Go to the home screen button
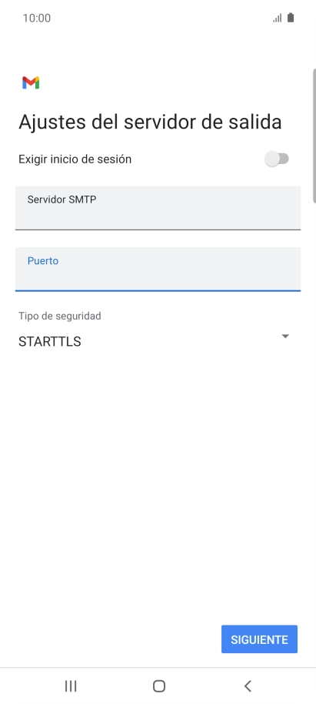This screenshot has height=704, width=316. click(158, 686)
